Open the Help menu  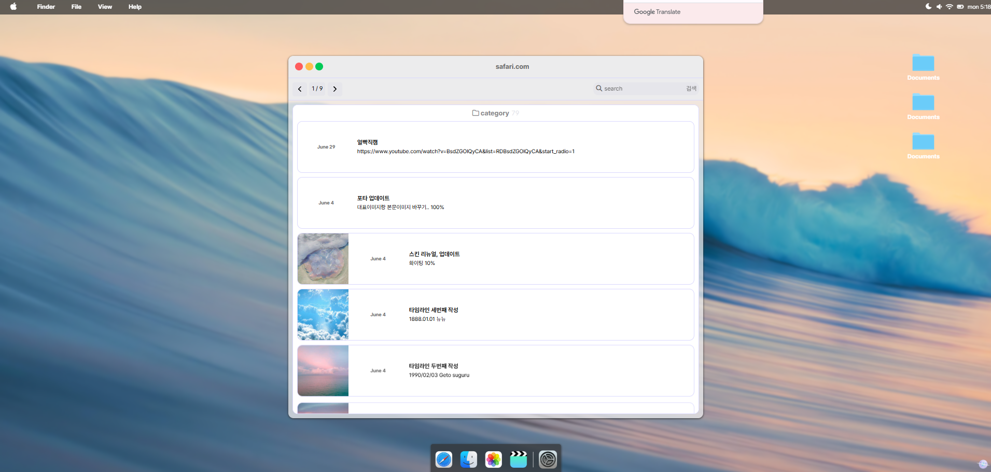tap(135, 7)
